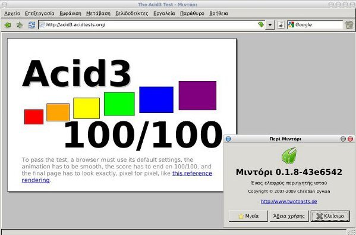
Task: Click the page icon beside the URL
Action: click(x=42, y=24)
